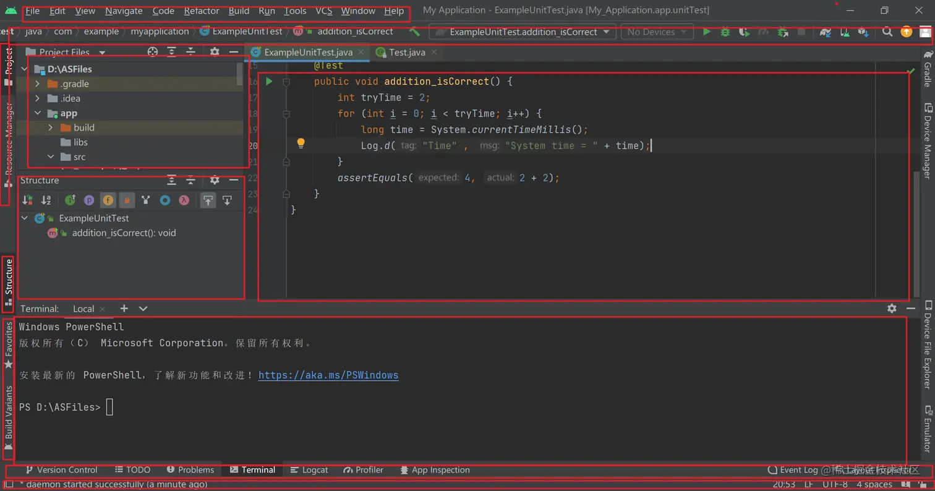Toggle Sort Alphabetically in Structure toolbar
935x491 pixels.
click(x=46, y=200)
